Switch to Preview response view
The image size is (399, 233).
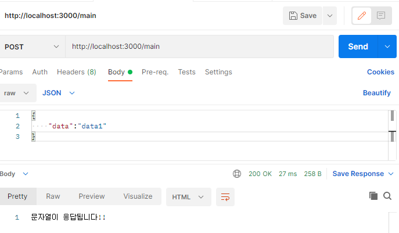[x=92, y=196]
